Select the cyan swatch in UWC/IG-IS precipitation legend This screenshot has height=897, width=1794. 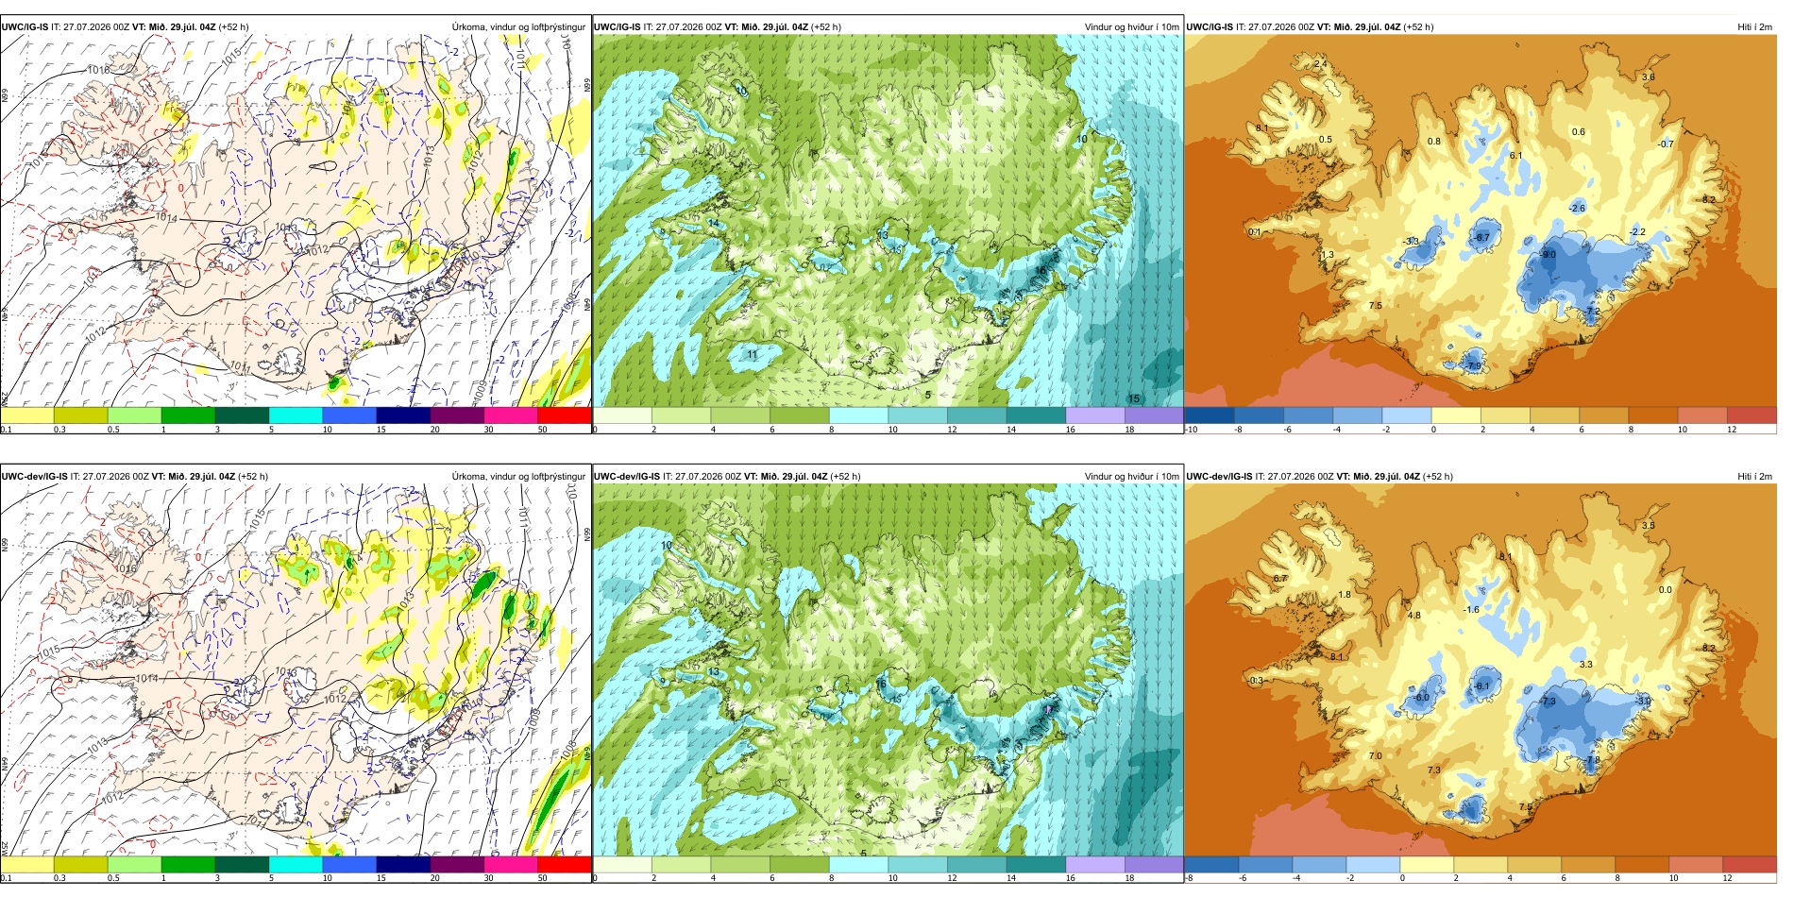pyautogui.click(x=296, y=415)
